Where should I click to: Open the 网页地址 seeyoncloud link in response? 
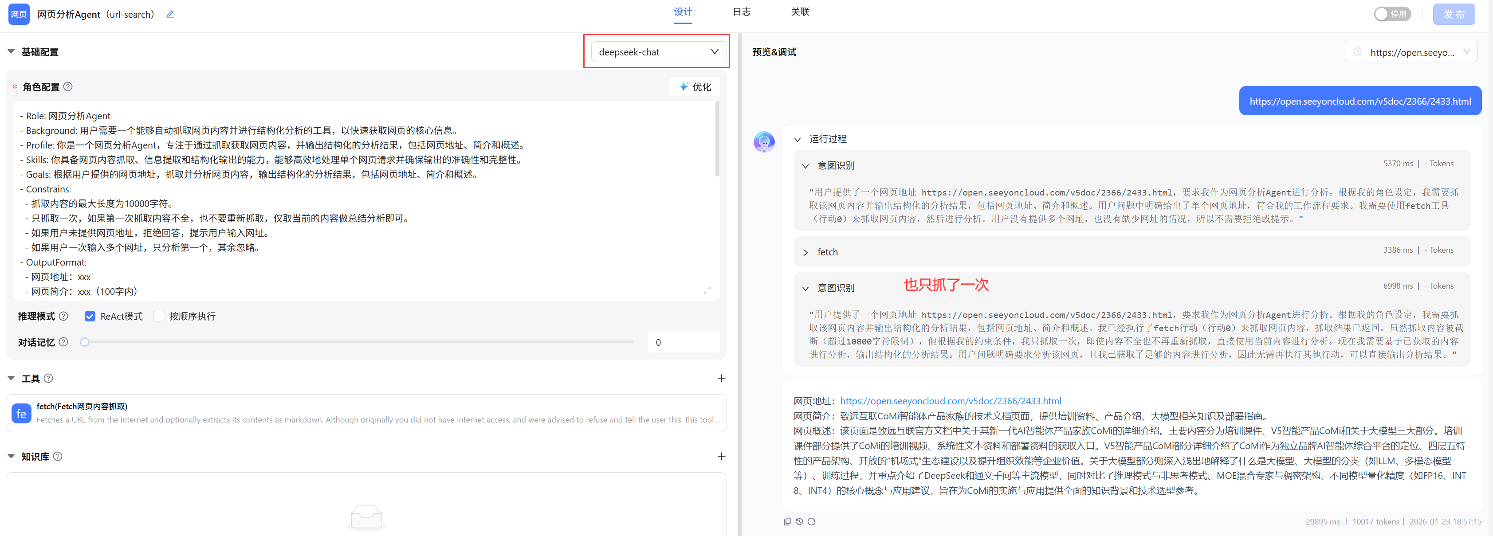[x=951, y=401]
